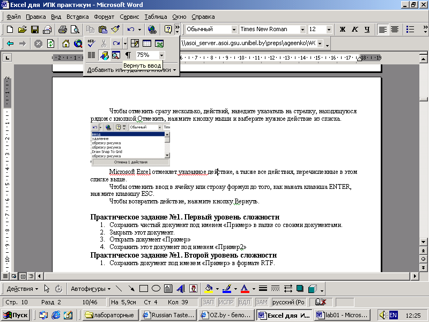Open the Справка menu

[x=203, y=17]
